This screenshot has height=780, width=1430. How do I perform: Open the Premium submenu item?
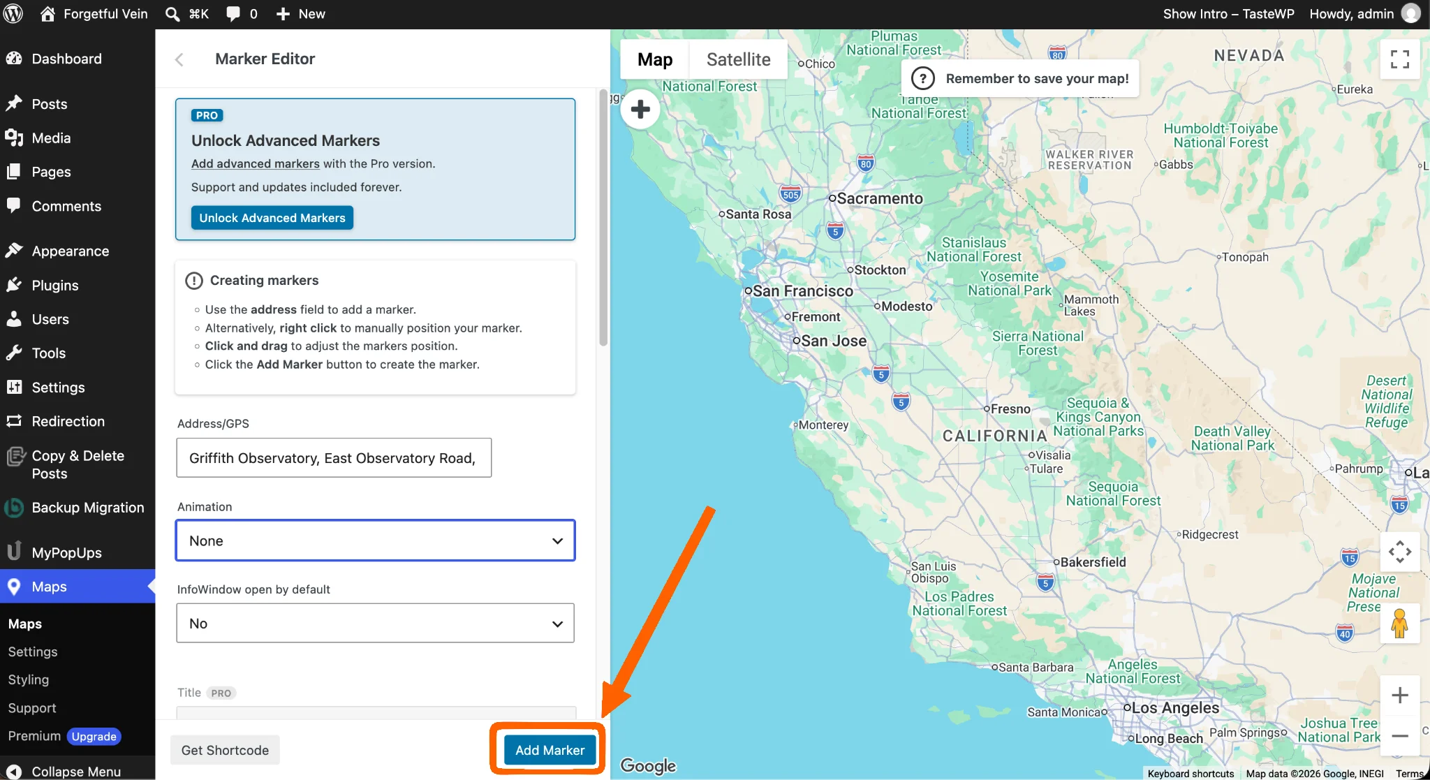click(34, 736)
